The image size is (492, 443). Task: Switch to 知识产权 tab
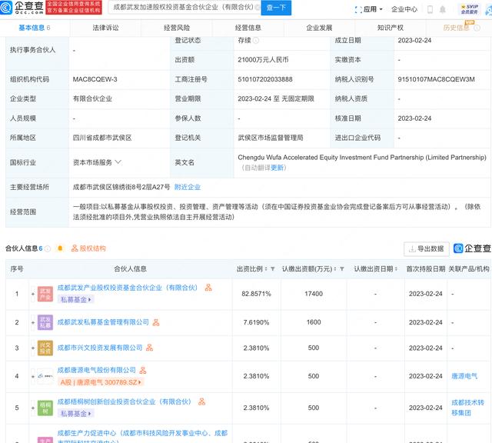coord(391,28)
